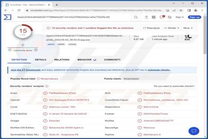Switch to the RELATIONS tab
This screenshot has width=208, height=139.
pyautogui.click(x=62, y=60)
